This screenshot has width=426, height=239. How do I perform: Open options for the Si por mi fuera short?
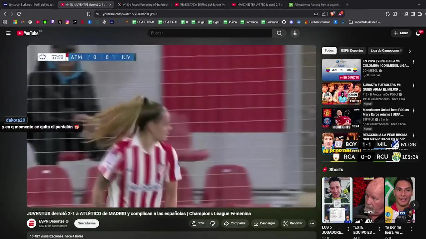(x=411, y=229)
